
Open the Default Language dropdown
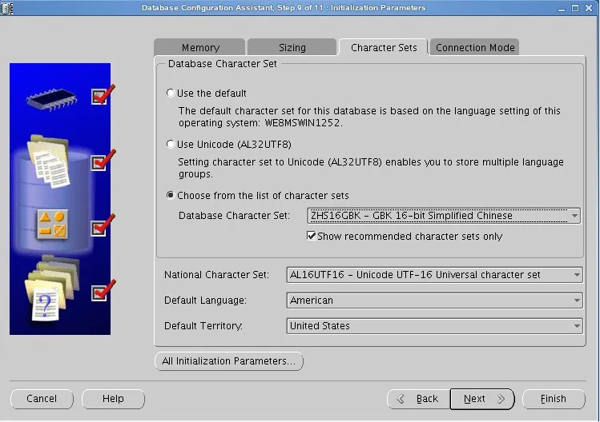tap(434, 301)
